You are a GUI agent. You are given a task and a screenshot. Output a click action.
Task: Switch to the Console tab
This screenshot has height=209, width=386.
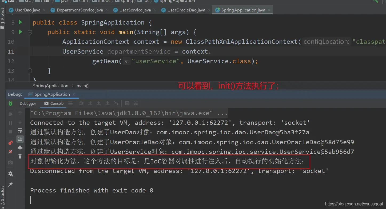point(54,103)
